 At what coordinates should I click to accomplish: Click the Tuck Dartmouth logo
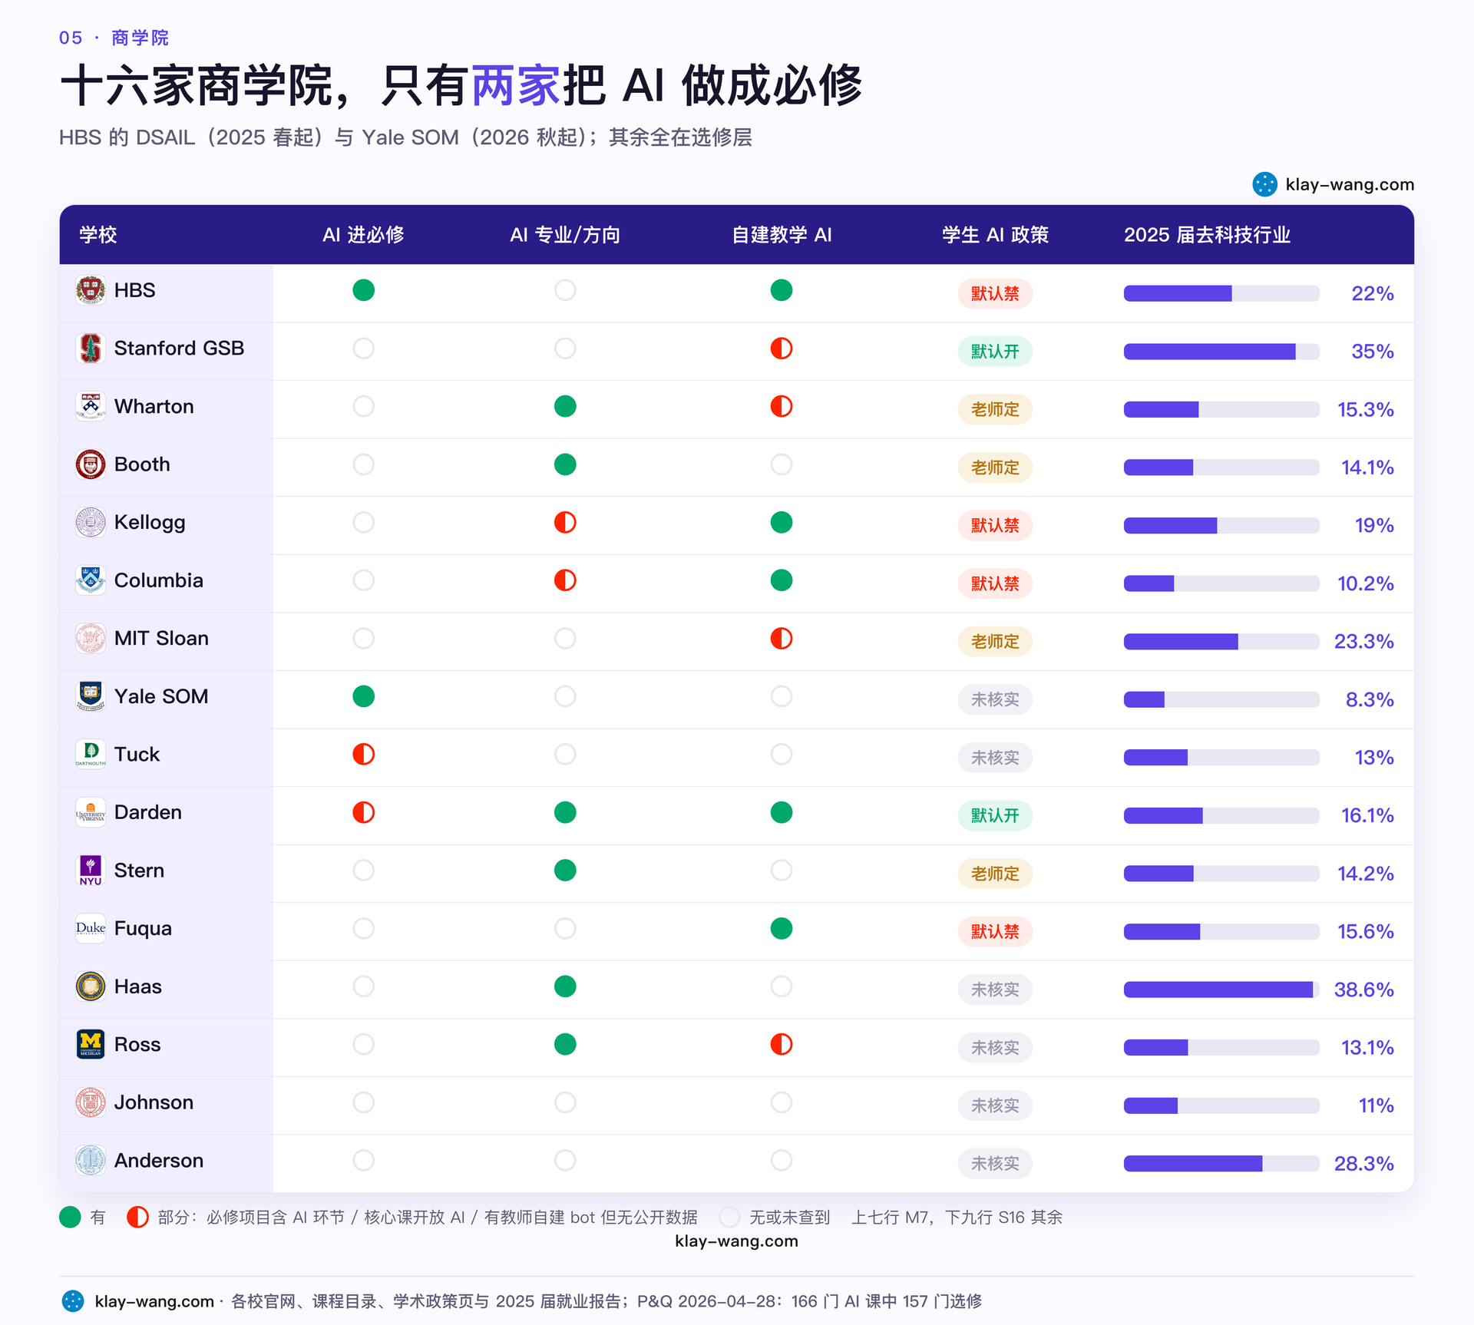pyautogui.click(x=91, y=754)
